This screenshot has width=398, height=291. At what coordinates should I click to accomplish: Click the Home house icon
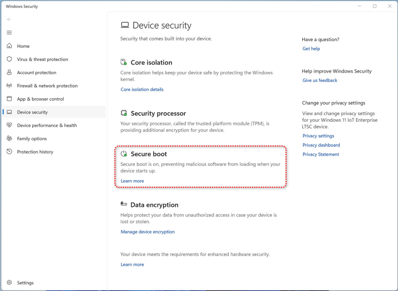[9, 46]
